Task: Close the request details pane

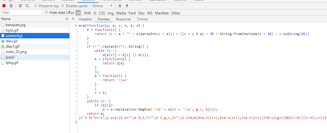Action: [x=73, y=19]
